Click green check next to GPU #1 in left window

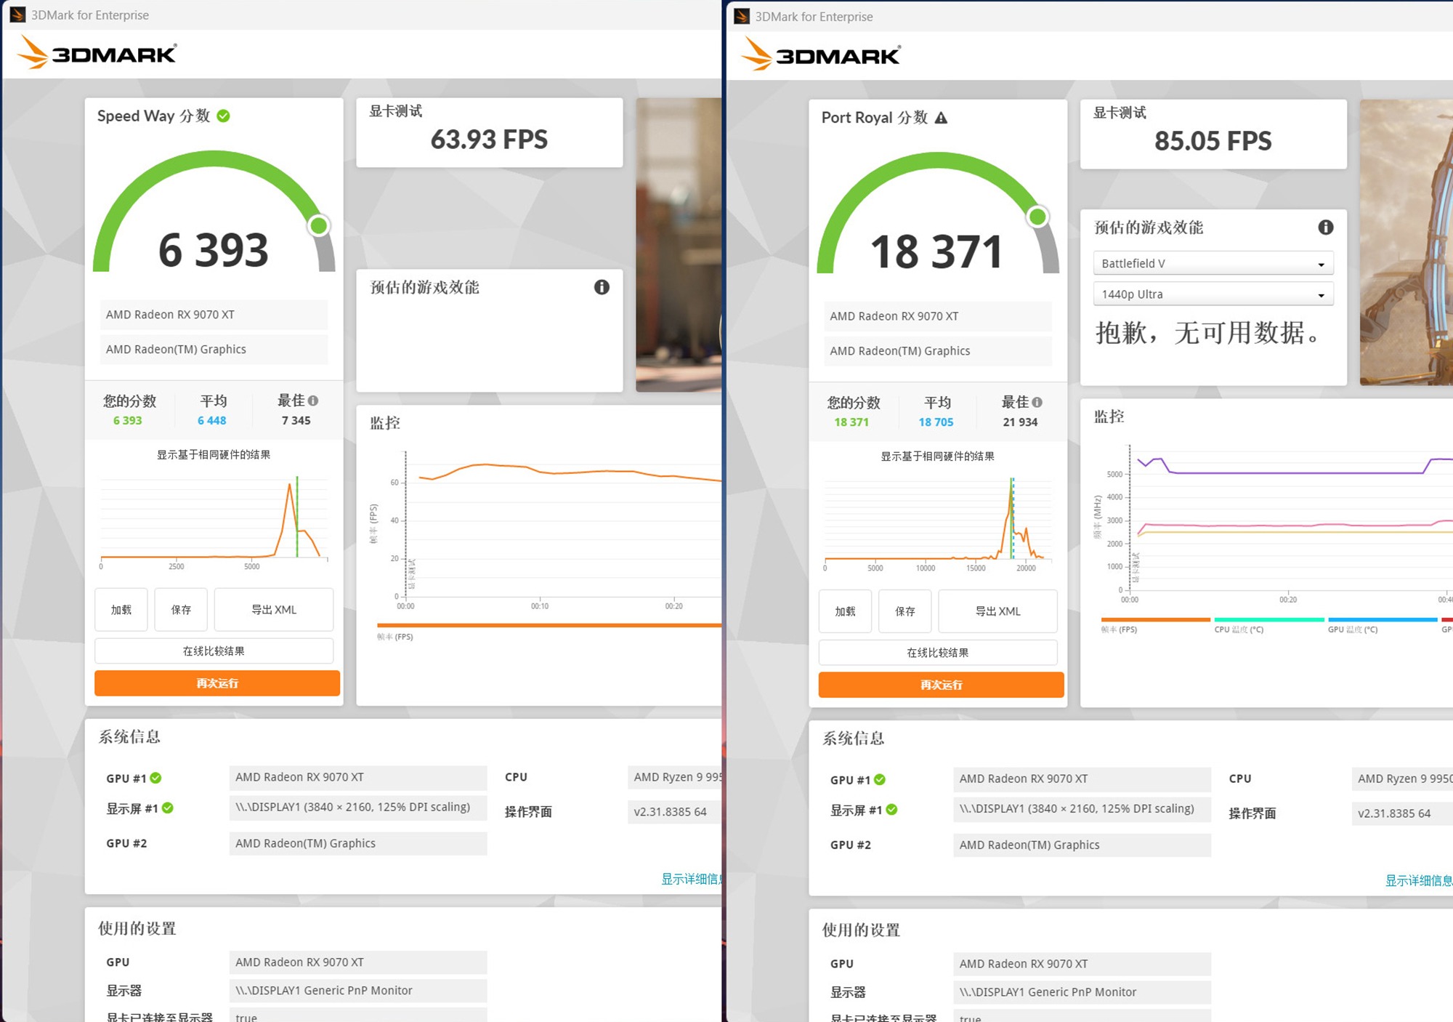(155, 778)
